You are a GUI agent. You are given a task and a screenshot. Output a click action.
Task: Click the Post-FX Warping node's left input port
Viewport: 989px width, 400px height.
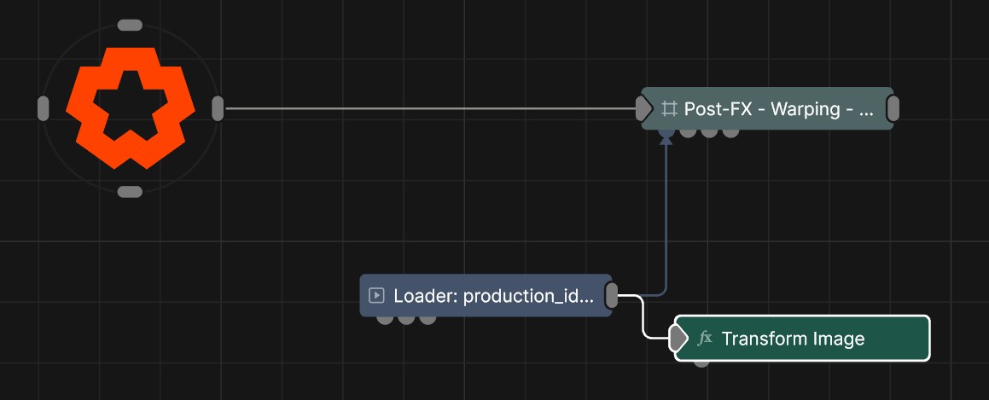click(643, 108)
